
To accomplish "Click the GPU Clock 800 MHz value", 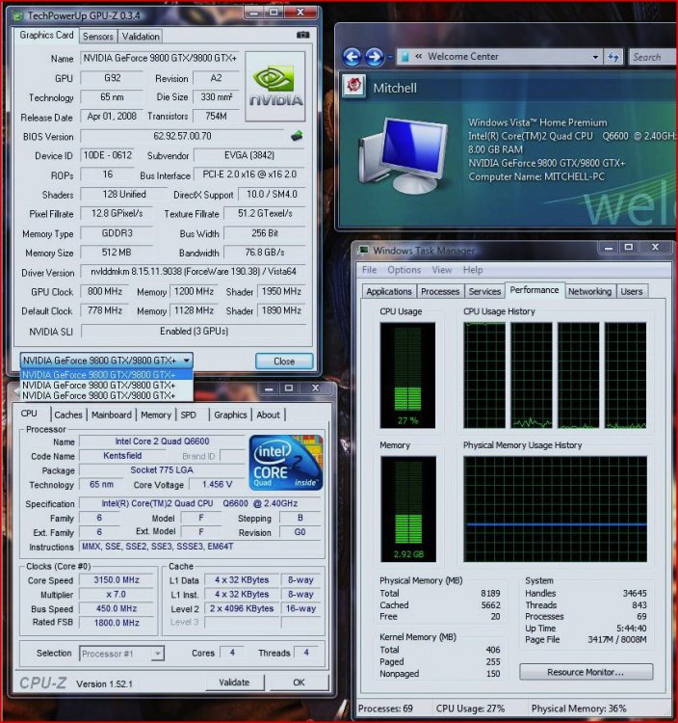I will tap(106, 291).
